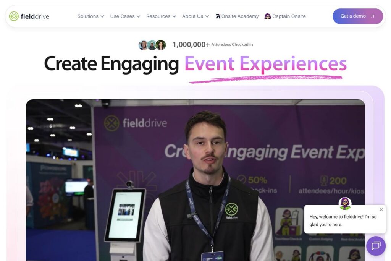Click the Onsite Academy arrow icon
This screenshot has width=391, height=261.
(x=218, y=16)
